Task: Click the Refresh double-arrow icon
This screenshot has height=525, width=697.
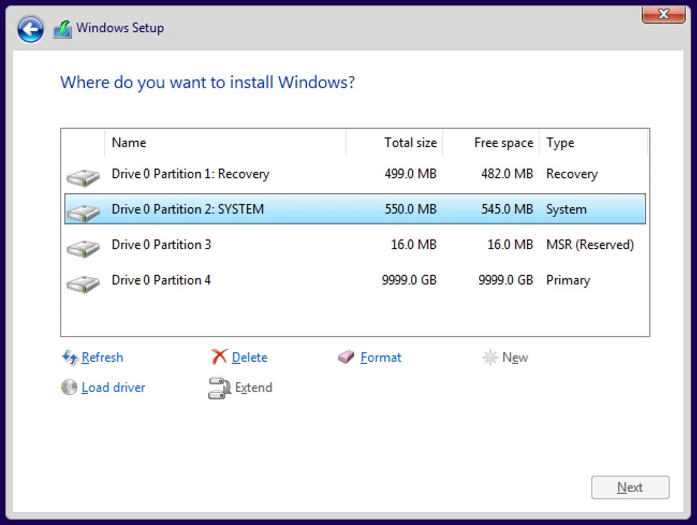Action: 70,358
